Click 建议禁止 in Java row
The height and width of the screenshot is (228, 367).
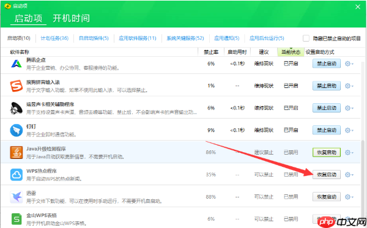[264, 152]
